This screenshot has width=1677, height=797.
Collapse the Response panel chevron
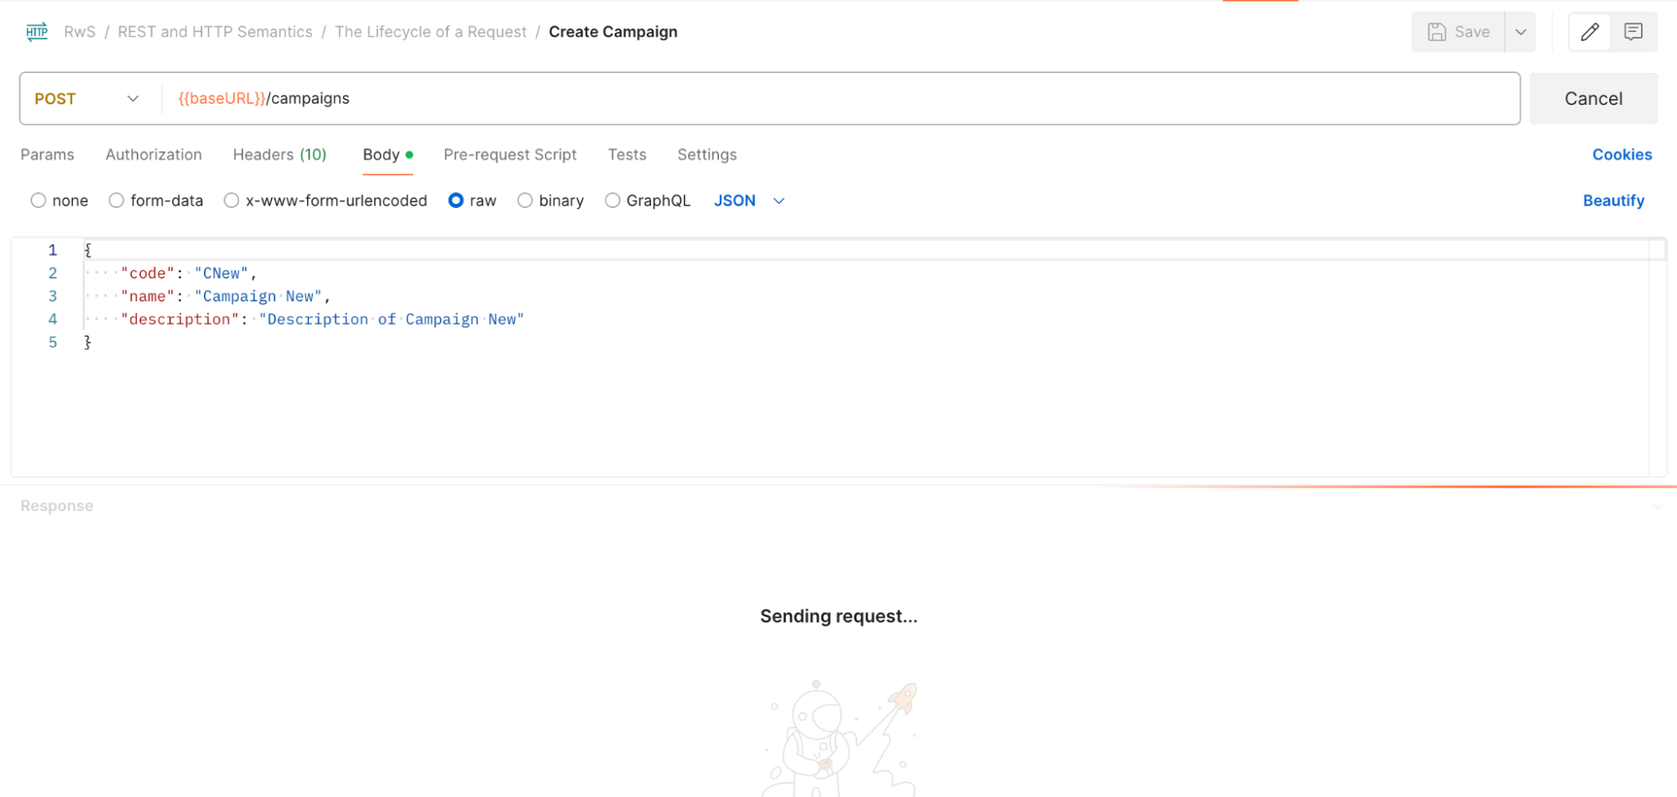coord(1657,506)
